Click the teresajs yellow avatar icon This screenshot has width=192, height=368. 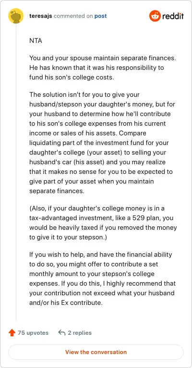tap(16, 16)
